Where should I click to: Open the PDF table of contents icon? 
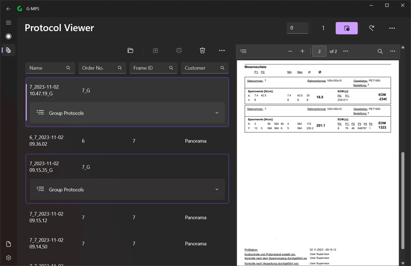[x=243, y=51]
